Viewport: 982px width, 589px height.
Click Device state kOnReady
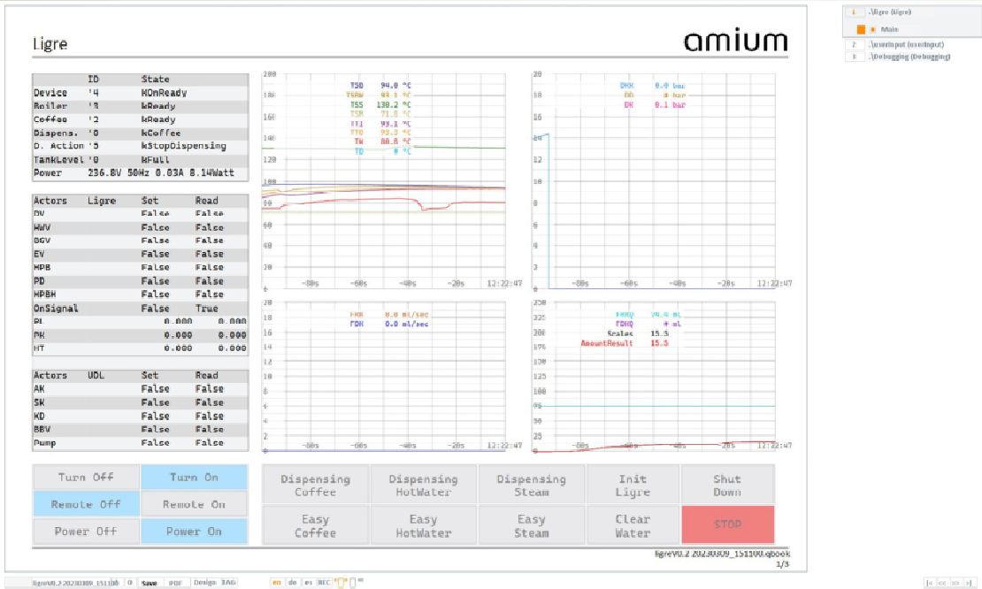pos(164,93)
